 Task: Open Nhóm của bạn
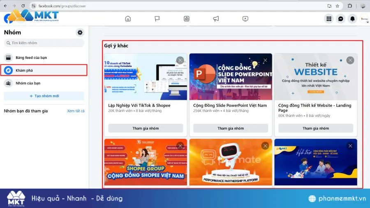[44, 83]
